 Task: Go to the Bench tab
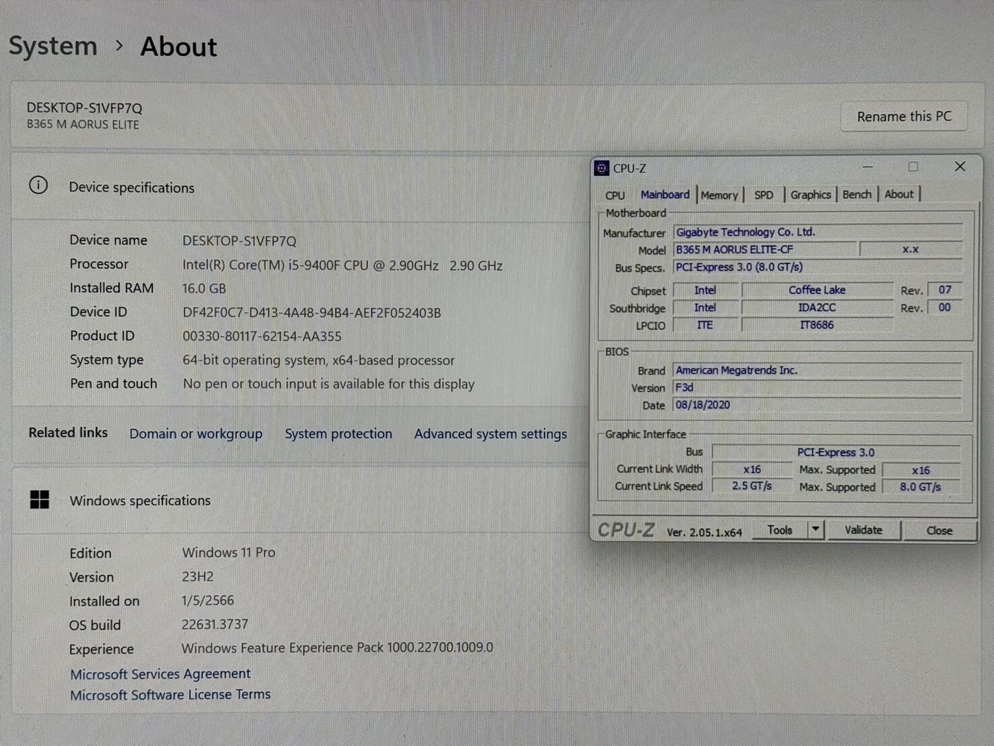click(x=857, y=195)
